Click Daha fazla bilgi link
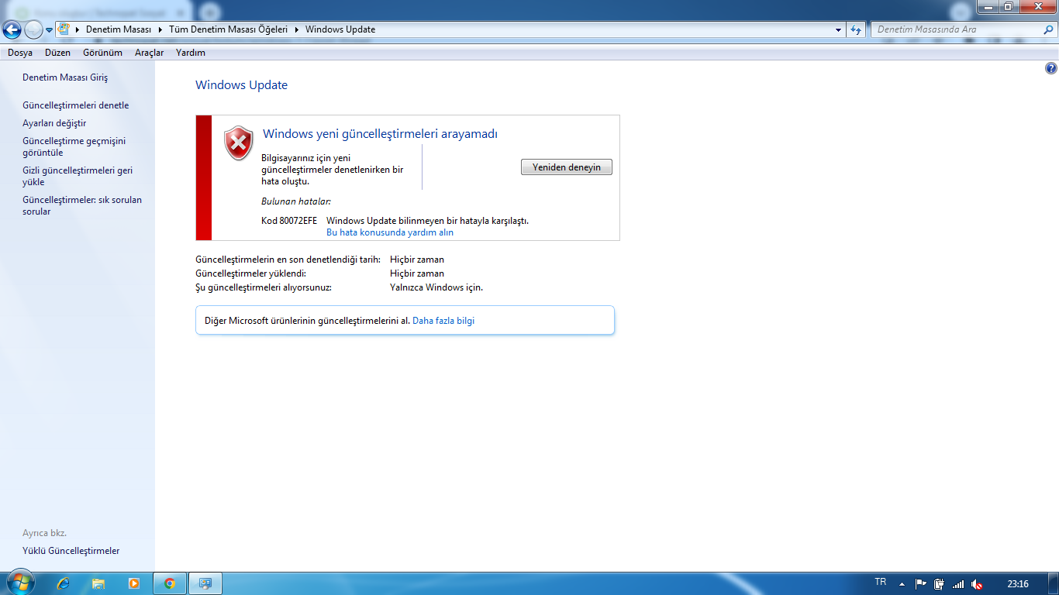 click(x=443, y=321)
